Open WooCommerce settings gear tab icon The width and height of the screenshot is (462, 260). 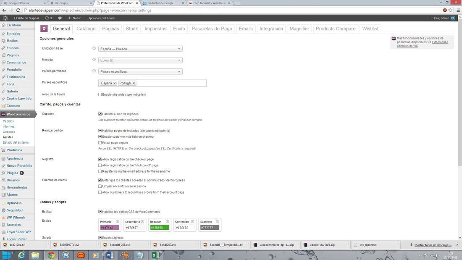44,28
